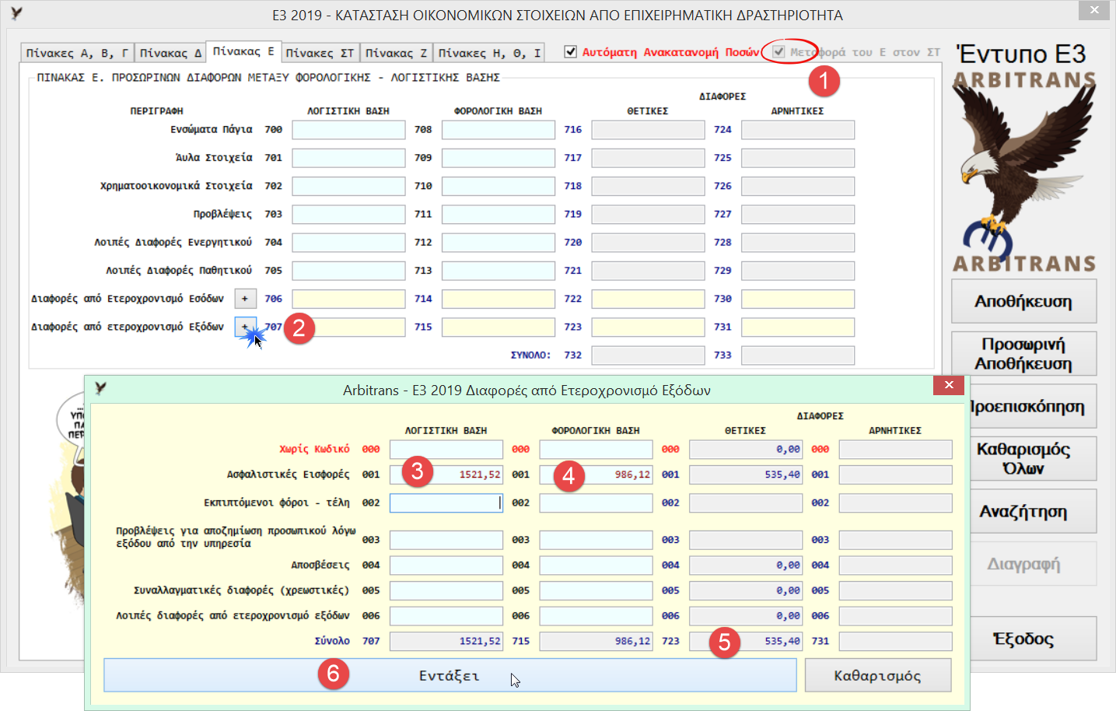Click dialog field 004 Αποσβέσεις φορολογική βάση
Viewport: 1116px width, 711px height.
(x=596, y=566)
